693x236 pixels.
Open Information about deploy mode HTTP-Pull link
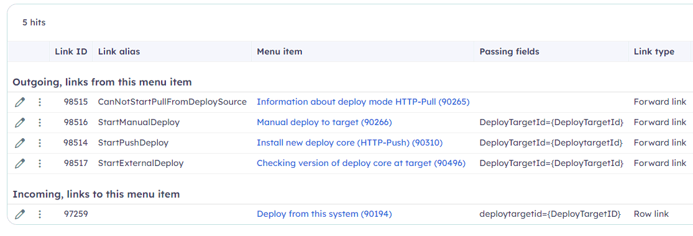coord(363,102)
